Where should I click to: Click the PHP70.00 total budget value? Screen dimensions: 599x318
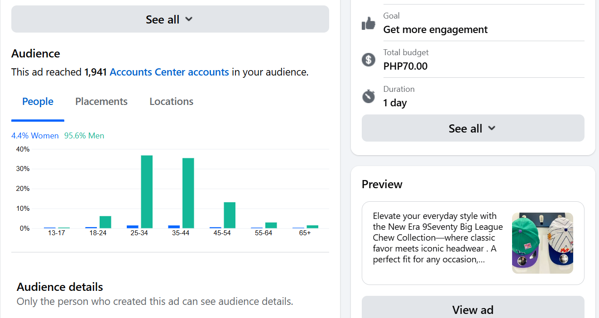click(405, 66)
